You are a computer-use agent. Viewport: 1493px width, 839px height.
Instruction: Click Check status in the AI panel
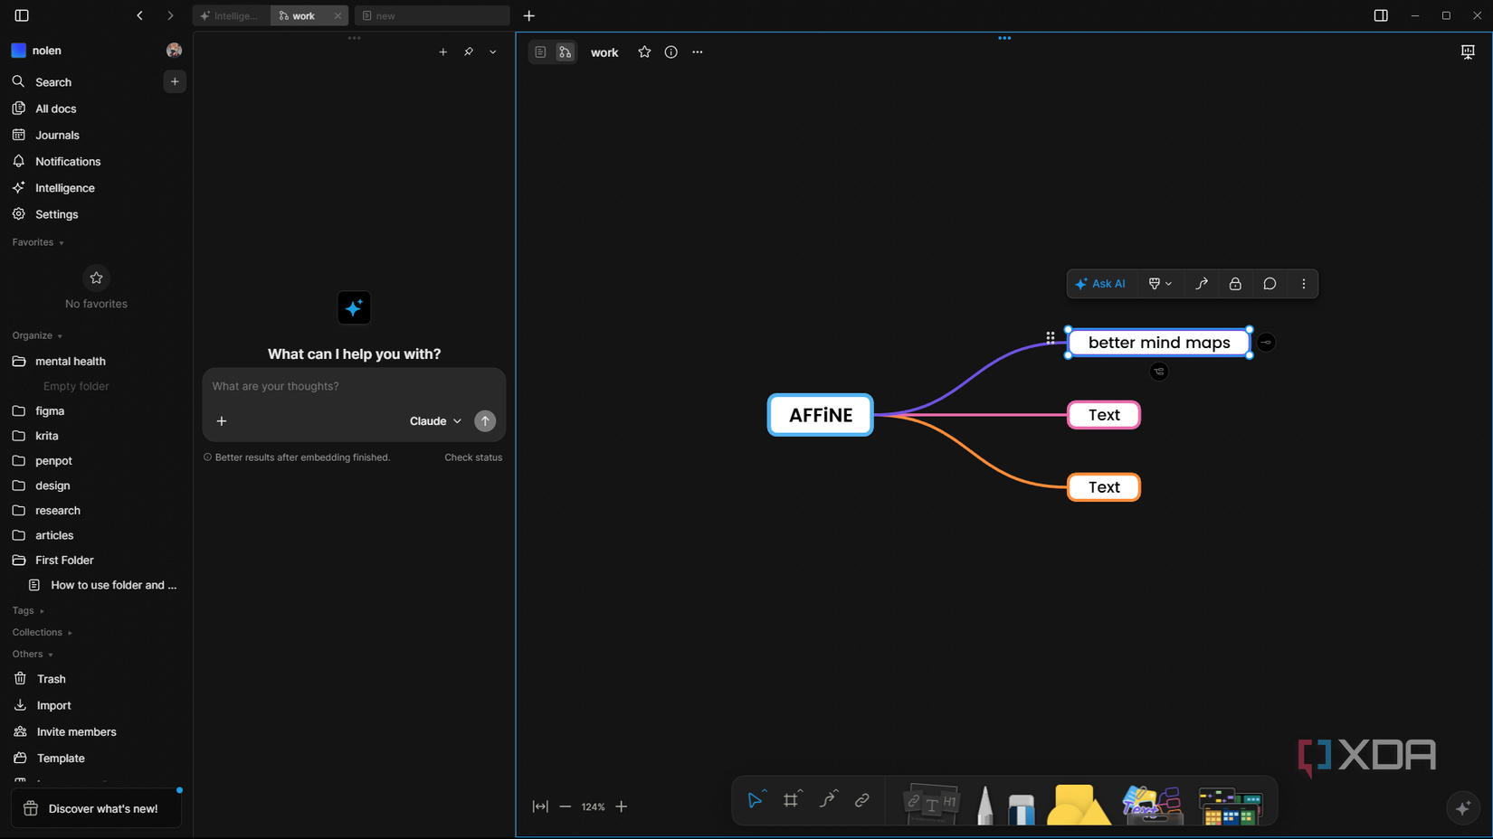473,457
